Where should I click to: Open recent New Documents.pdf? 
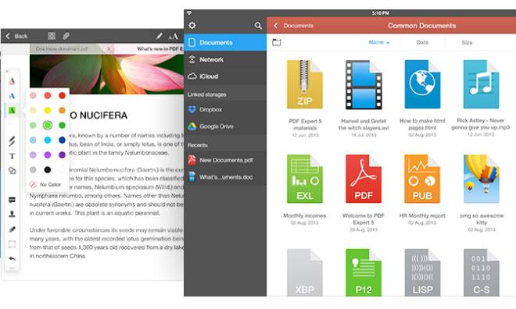pos(225,160)
